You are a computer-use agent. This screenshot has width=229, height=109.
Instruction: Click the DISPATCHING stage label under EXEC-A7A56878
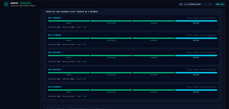(111, 92)
